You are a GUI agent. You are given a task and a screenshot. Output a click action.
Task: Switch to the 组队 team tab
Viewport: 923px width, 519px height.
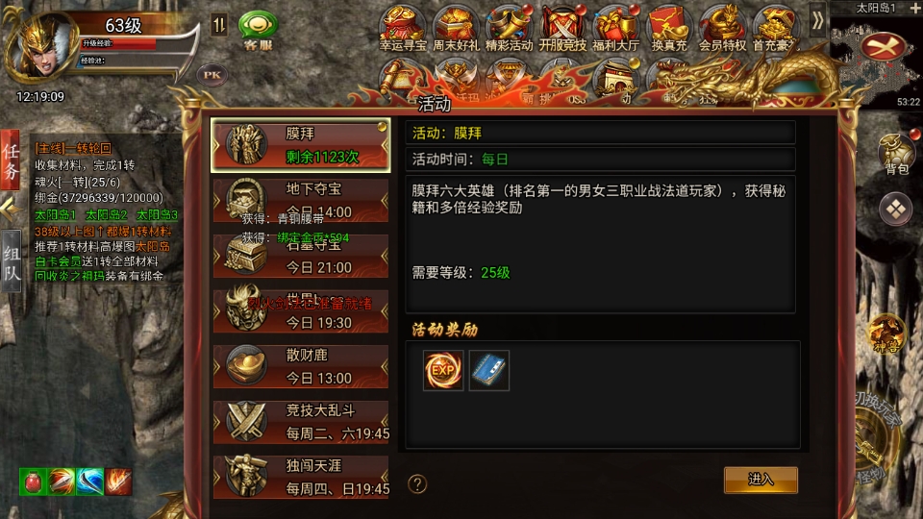click(12, 261)
